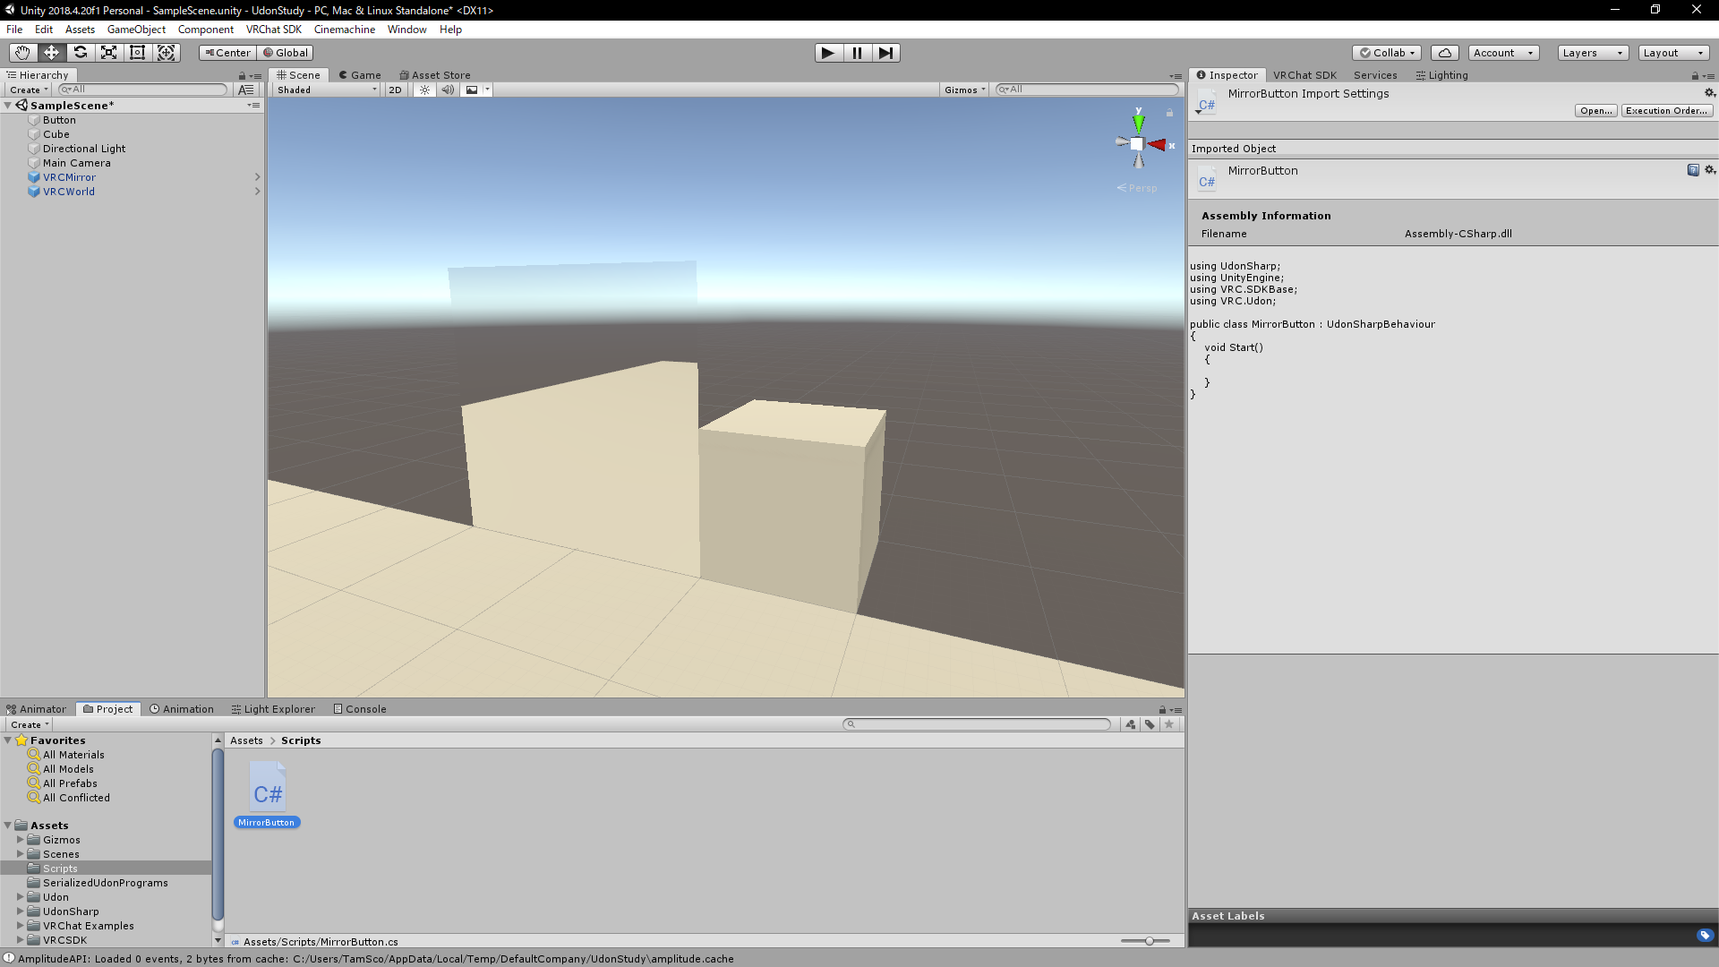Adjust the project icon size slider
Screen dimensions: 1719x967
[1149, 941]
